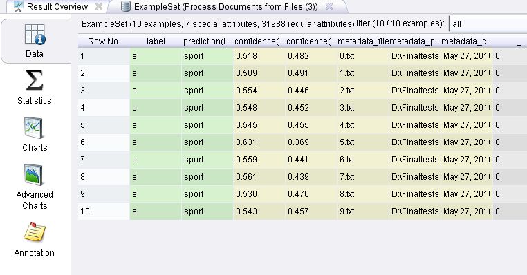
Task: Switch to ExampleSet Process Documents tab
Action: 226,6
